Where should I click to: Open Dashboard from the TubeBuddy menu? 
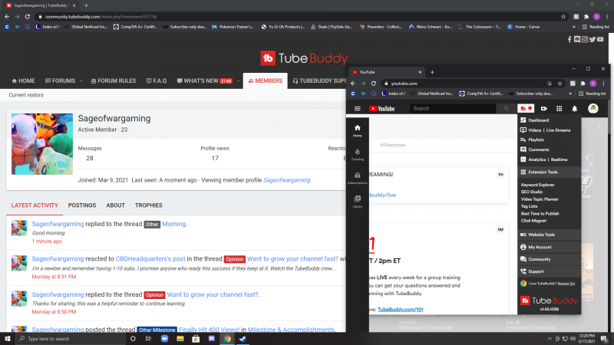coord(538,120)
